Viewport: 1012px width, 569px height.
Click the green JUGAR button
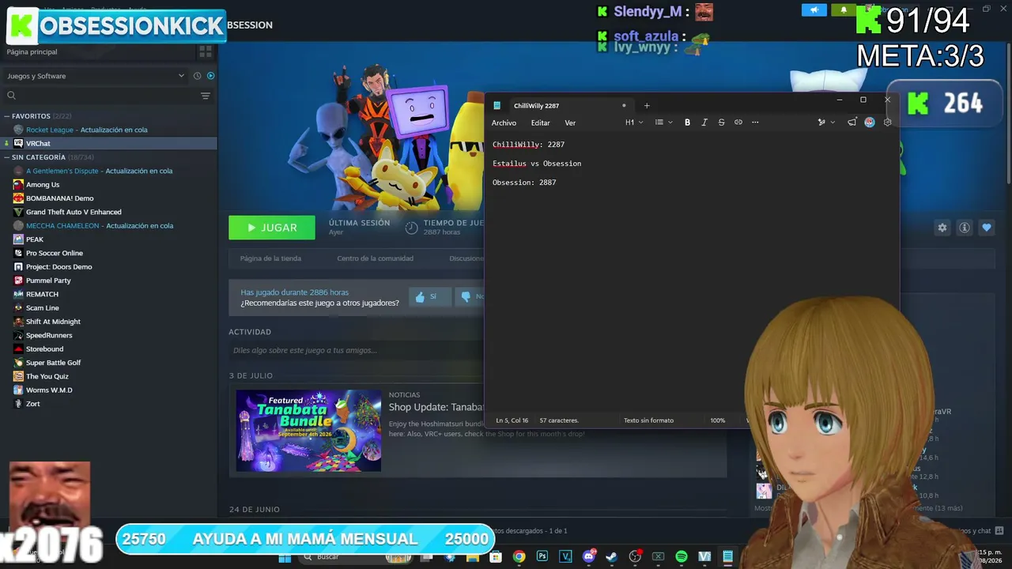272,228
